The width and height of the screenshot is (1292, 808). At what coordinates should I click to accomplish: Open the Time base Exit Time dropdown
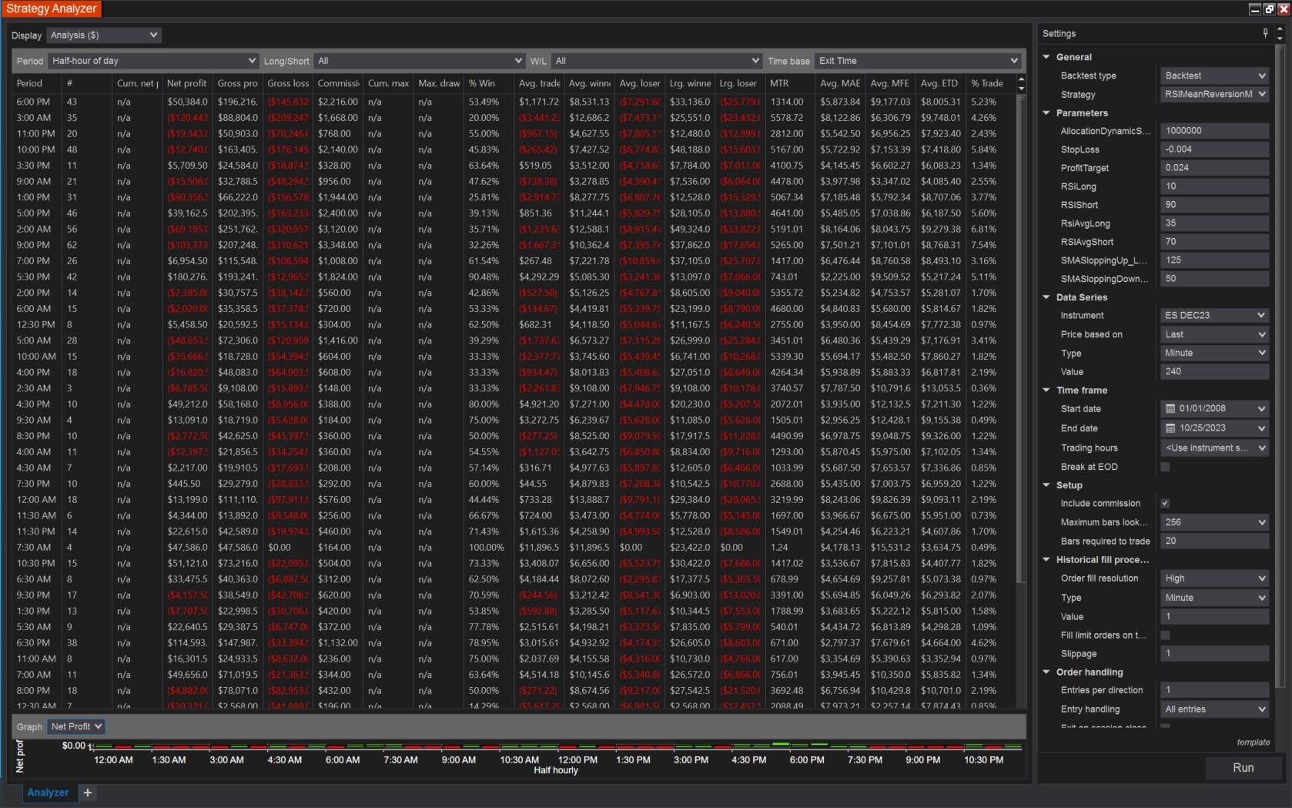tap(918, 61)
